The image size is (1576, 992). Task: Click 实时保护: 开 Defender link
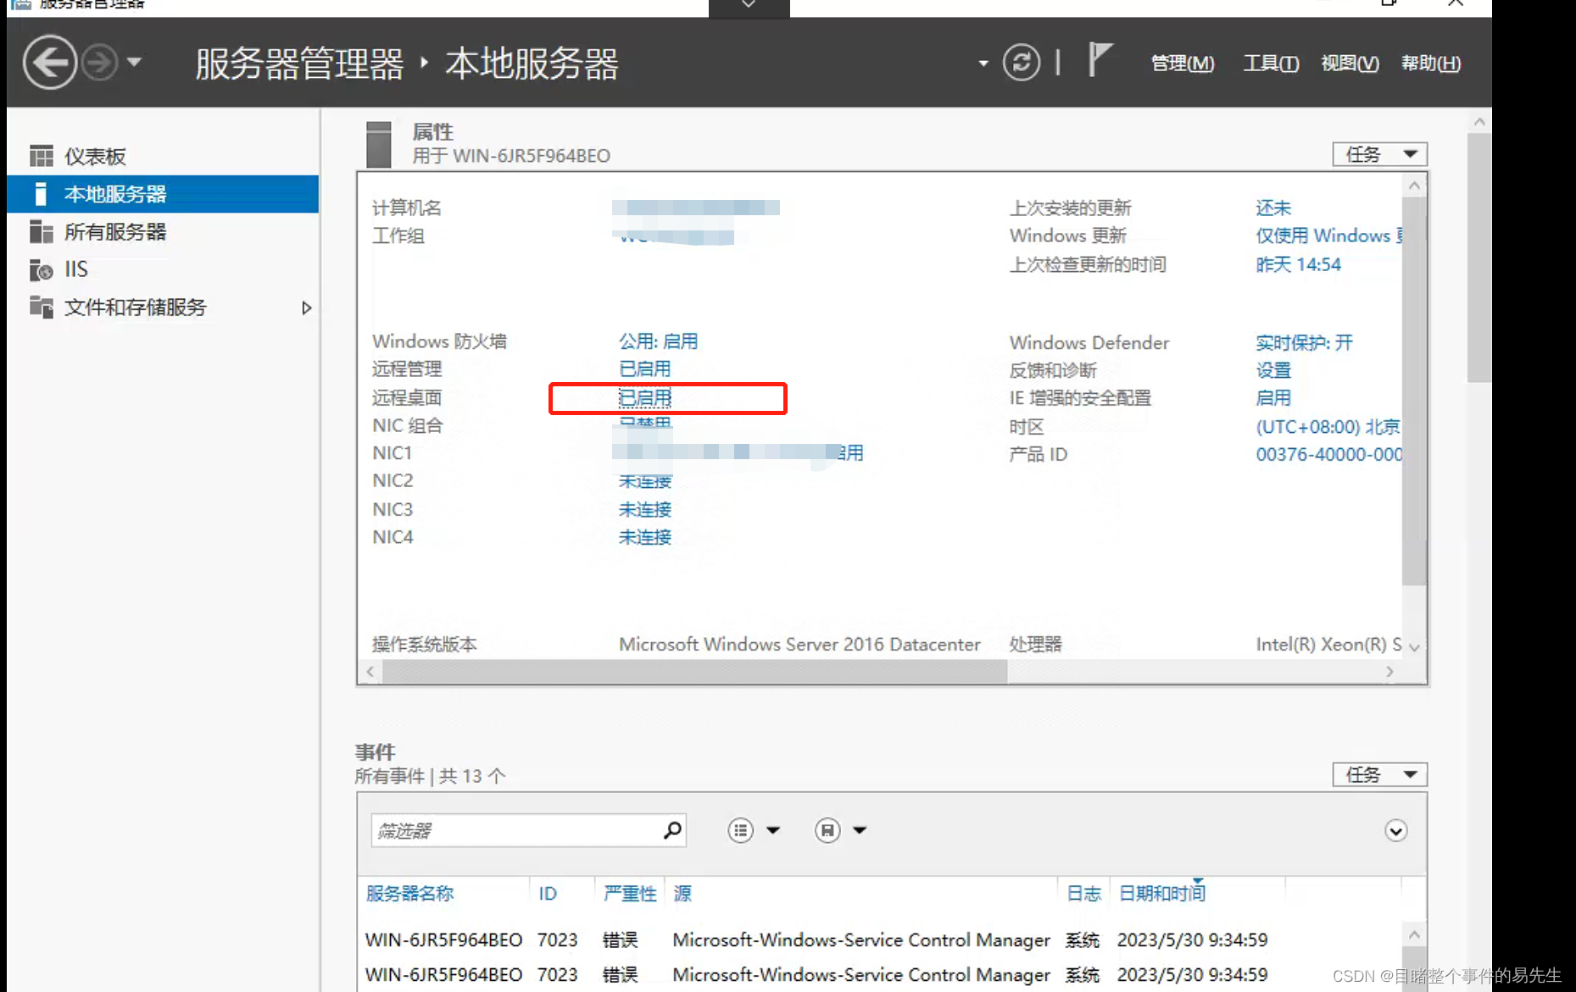[x=1304, y=343]
